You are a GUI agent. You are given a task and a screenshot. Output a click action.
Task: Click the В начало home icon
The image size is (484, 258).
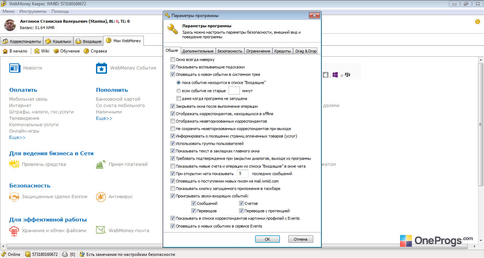click(5, 51)
